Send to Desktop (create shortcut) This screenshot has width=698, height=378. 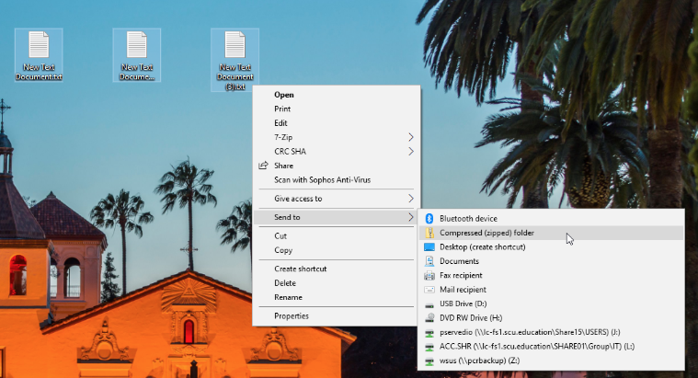coord(551,247)
